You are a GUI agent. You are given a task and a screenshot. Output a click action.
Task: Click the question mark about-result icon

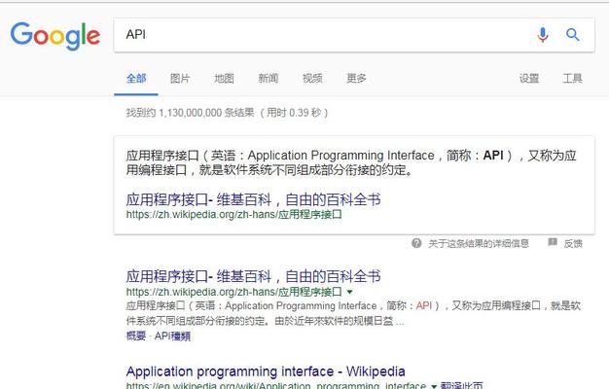click(416, 243)
